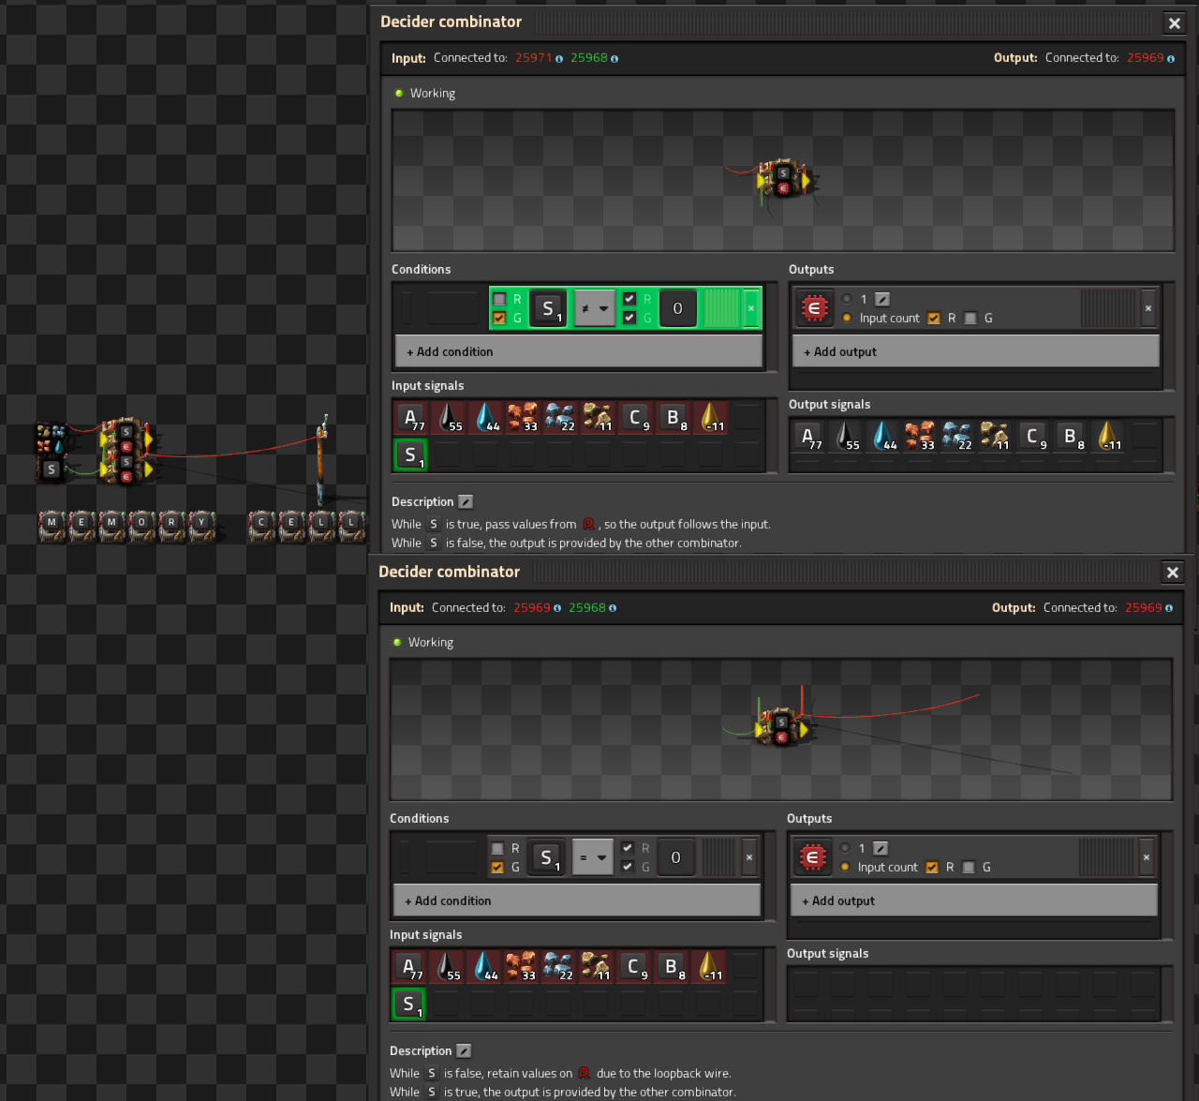
Task: Click info icon beside 25969 input in bottom window
Action: point(557,608)
